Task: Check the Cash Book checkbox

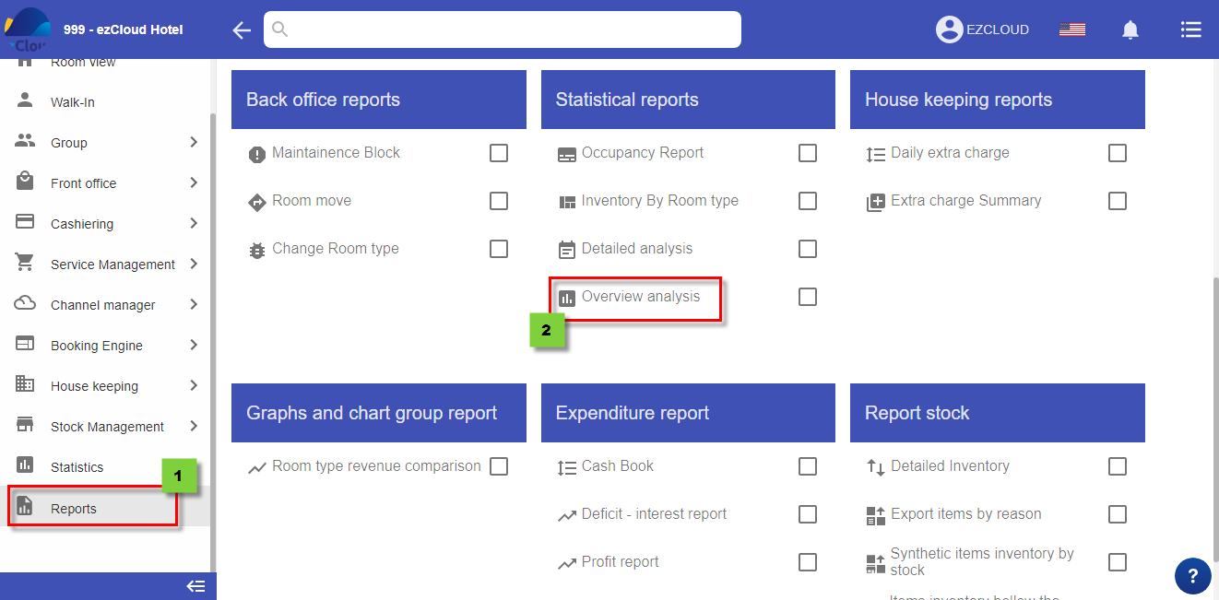Action: (x=808, y=466)
